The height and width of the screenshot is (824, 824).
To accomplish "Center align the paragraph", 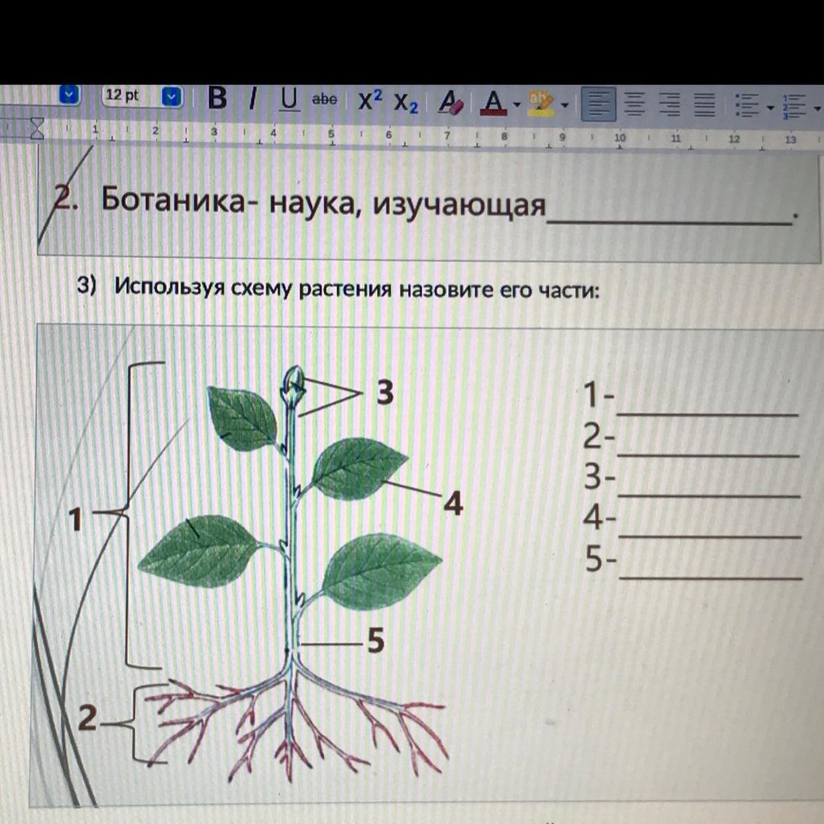I will click(x=636, y=105).
